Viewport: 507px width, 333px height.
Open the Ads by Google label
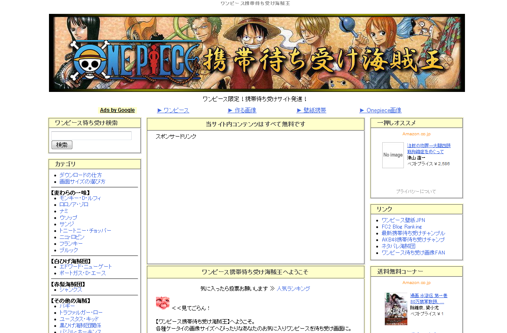click(x=117, y=110)
